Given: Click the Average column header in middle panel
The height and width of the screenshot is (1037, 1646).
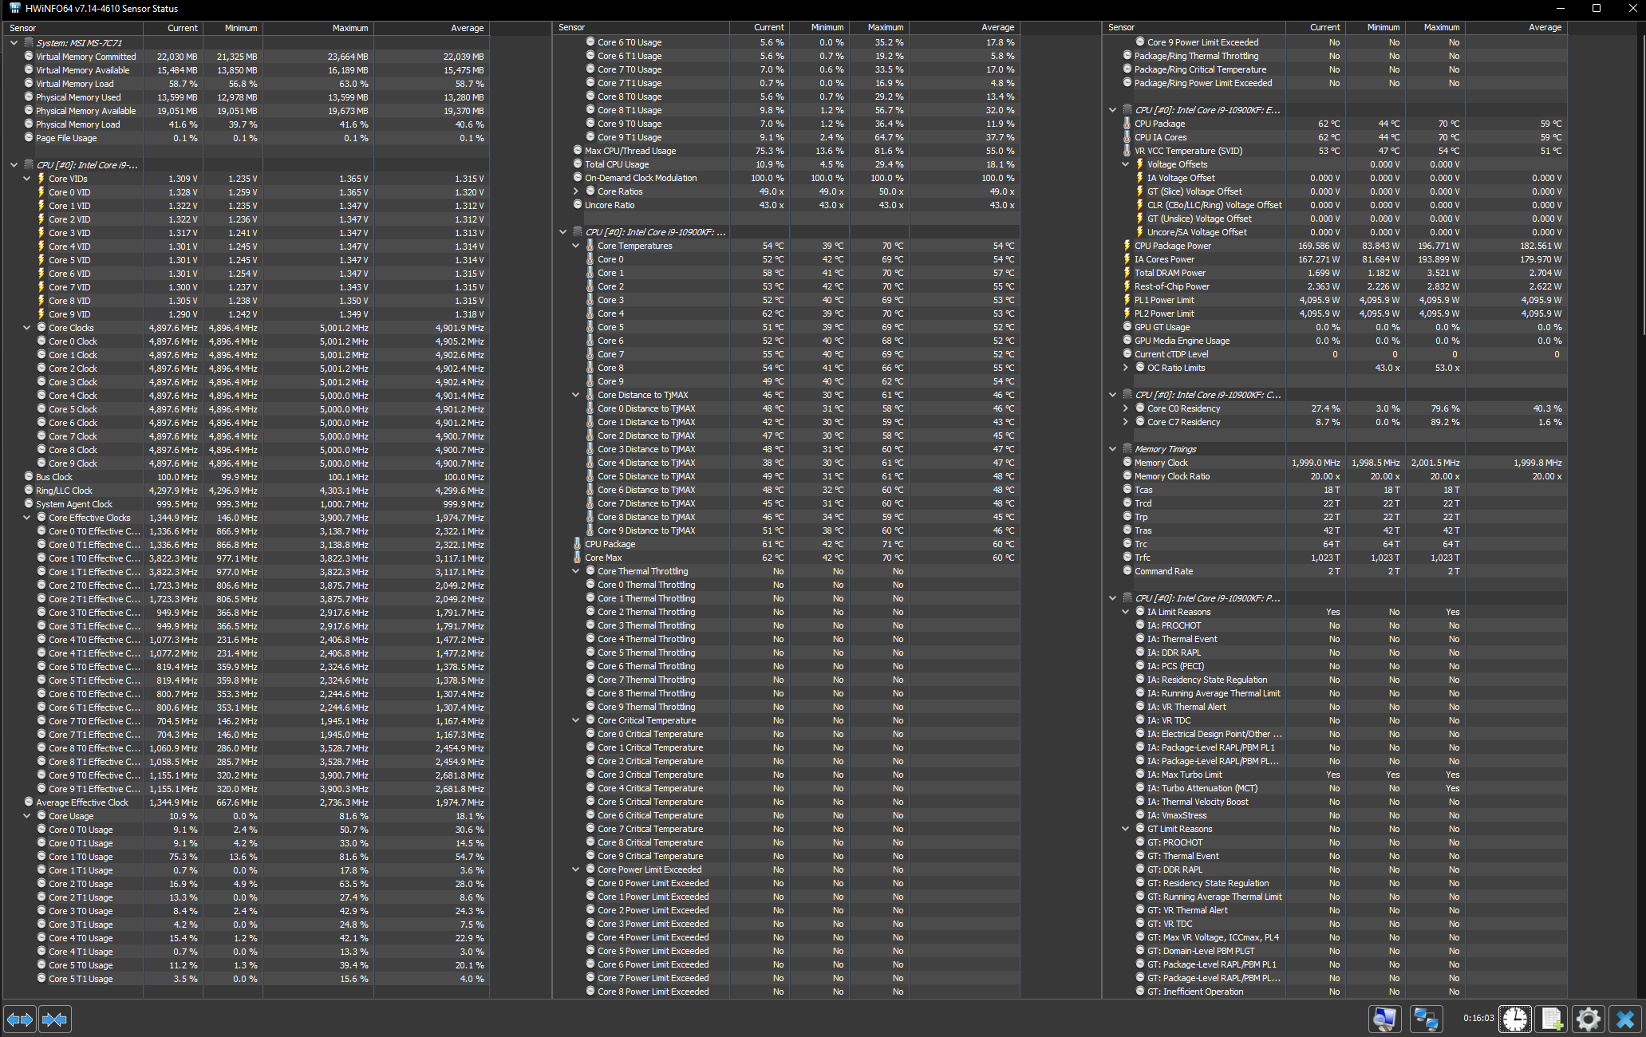Looking at the screenshot, I should pyautogui.click(x=997, y=27).
